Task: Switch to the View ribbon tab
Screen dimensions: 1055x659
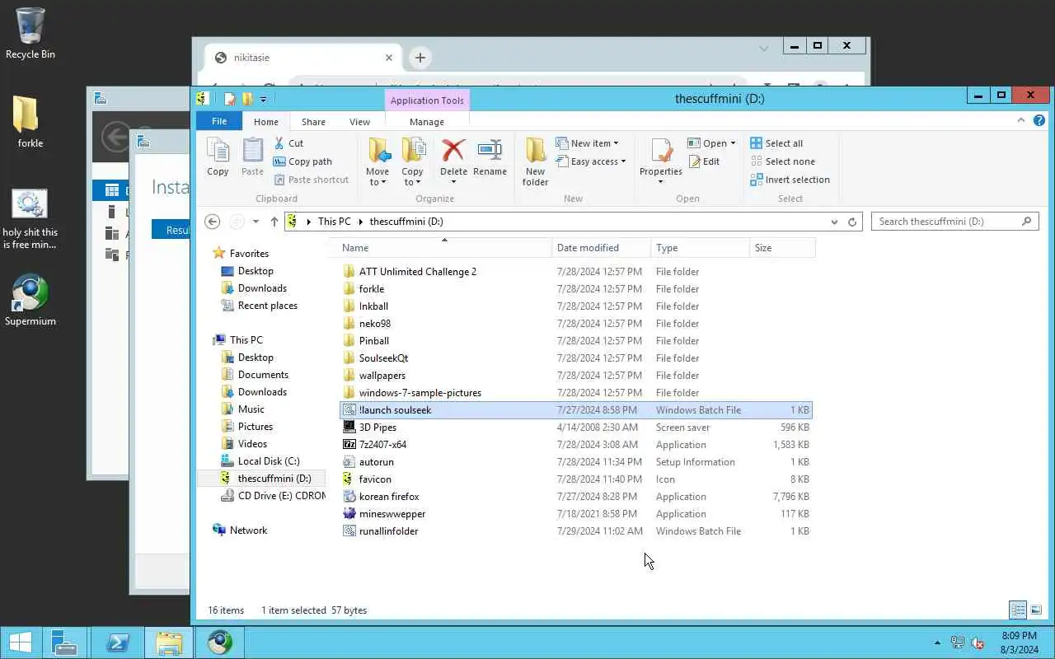Action: point(359,121)
